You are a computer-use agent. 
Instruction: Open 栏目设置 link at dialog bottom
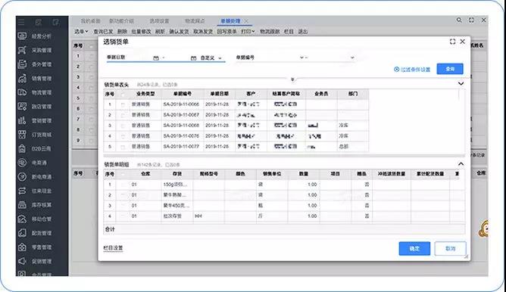[x=113, y=248]
